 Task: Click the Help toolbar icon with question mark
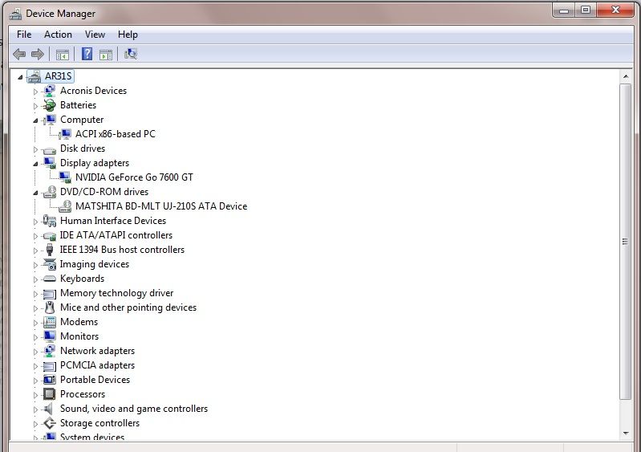coord(86,55)
